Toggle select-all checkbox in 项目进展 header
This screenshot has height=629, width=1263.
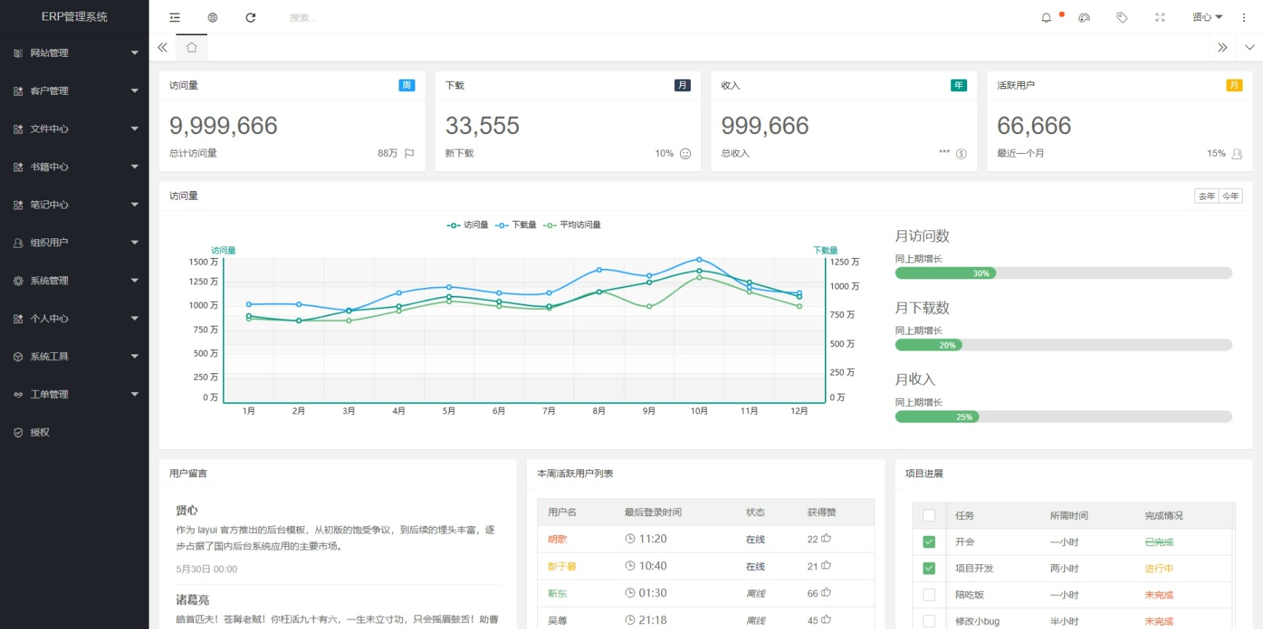[928, 515]
